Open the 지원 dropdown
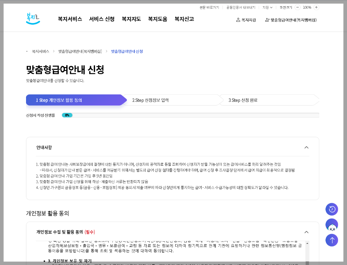This screenshot has width=347, height=265. pos(267,8)
